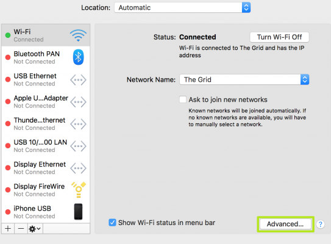Select Display FireWire service row
Image resolution: width=331 pixels, height=244 pixels.
pyautogui.click(x=46, y=190)
